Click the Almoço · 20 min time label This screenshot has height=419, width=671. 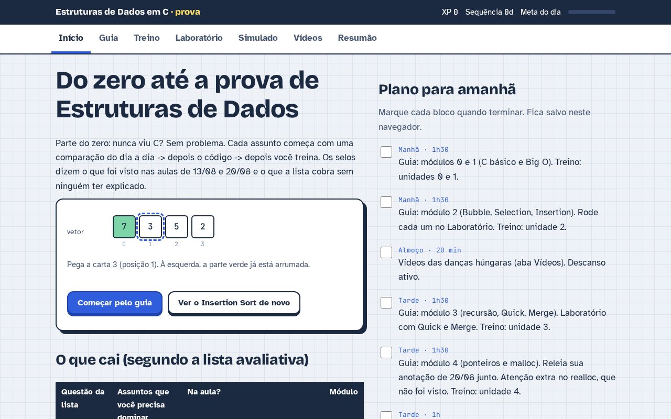pyautogui.click(x=430, y=250)
